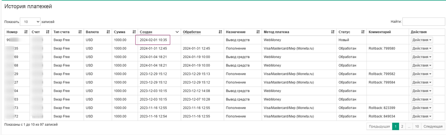Screen dimensions: 446x135
Task: Expand Действия for row processed 2023-12-07 10:28
Action: pos(422,99)
